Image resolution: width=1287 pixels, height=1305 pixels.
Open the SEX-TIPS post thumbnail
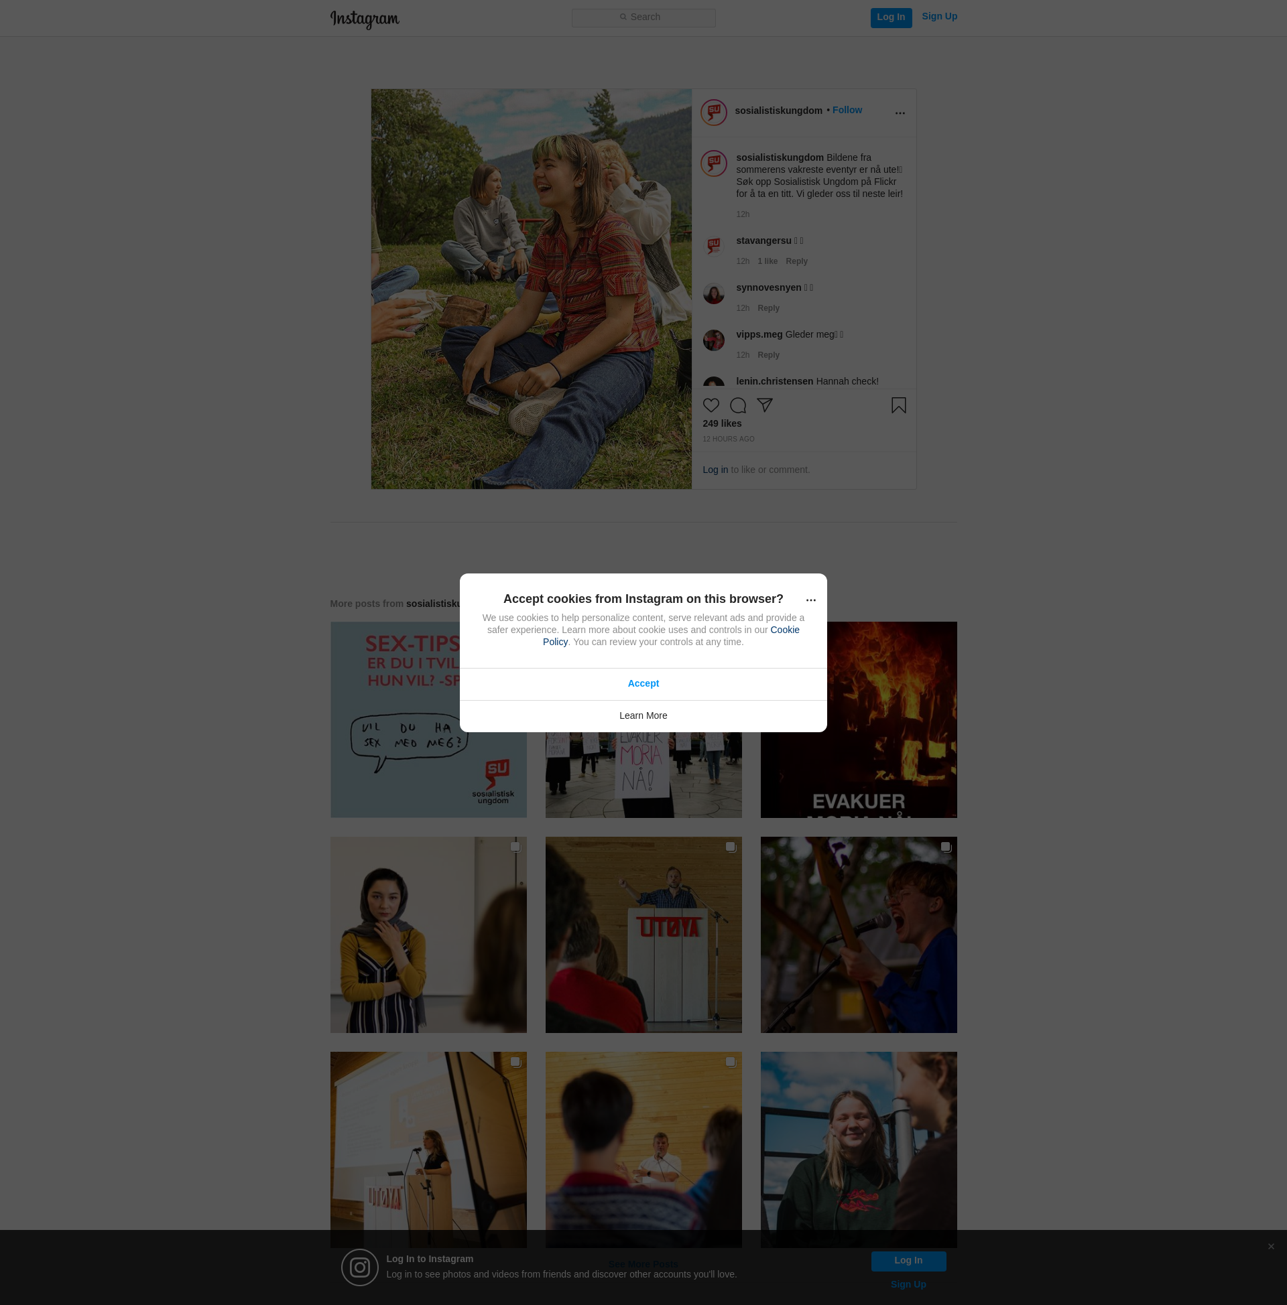(x=428, y=719)
